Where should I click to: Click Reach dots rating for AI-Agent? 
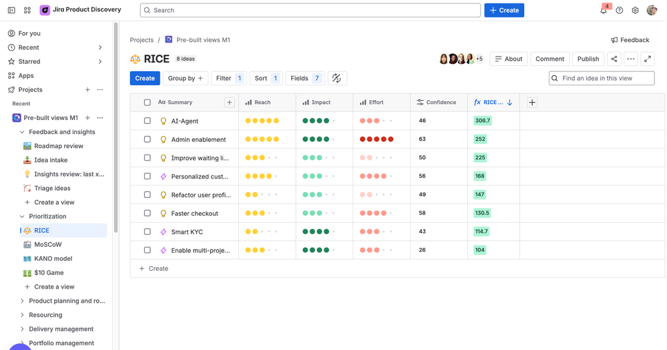click(x=262, y=121)
